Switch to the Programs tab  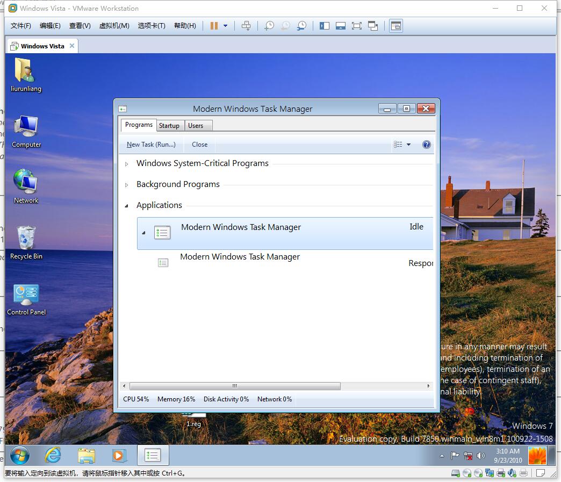139,125
